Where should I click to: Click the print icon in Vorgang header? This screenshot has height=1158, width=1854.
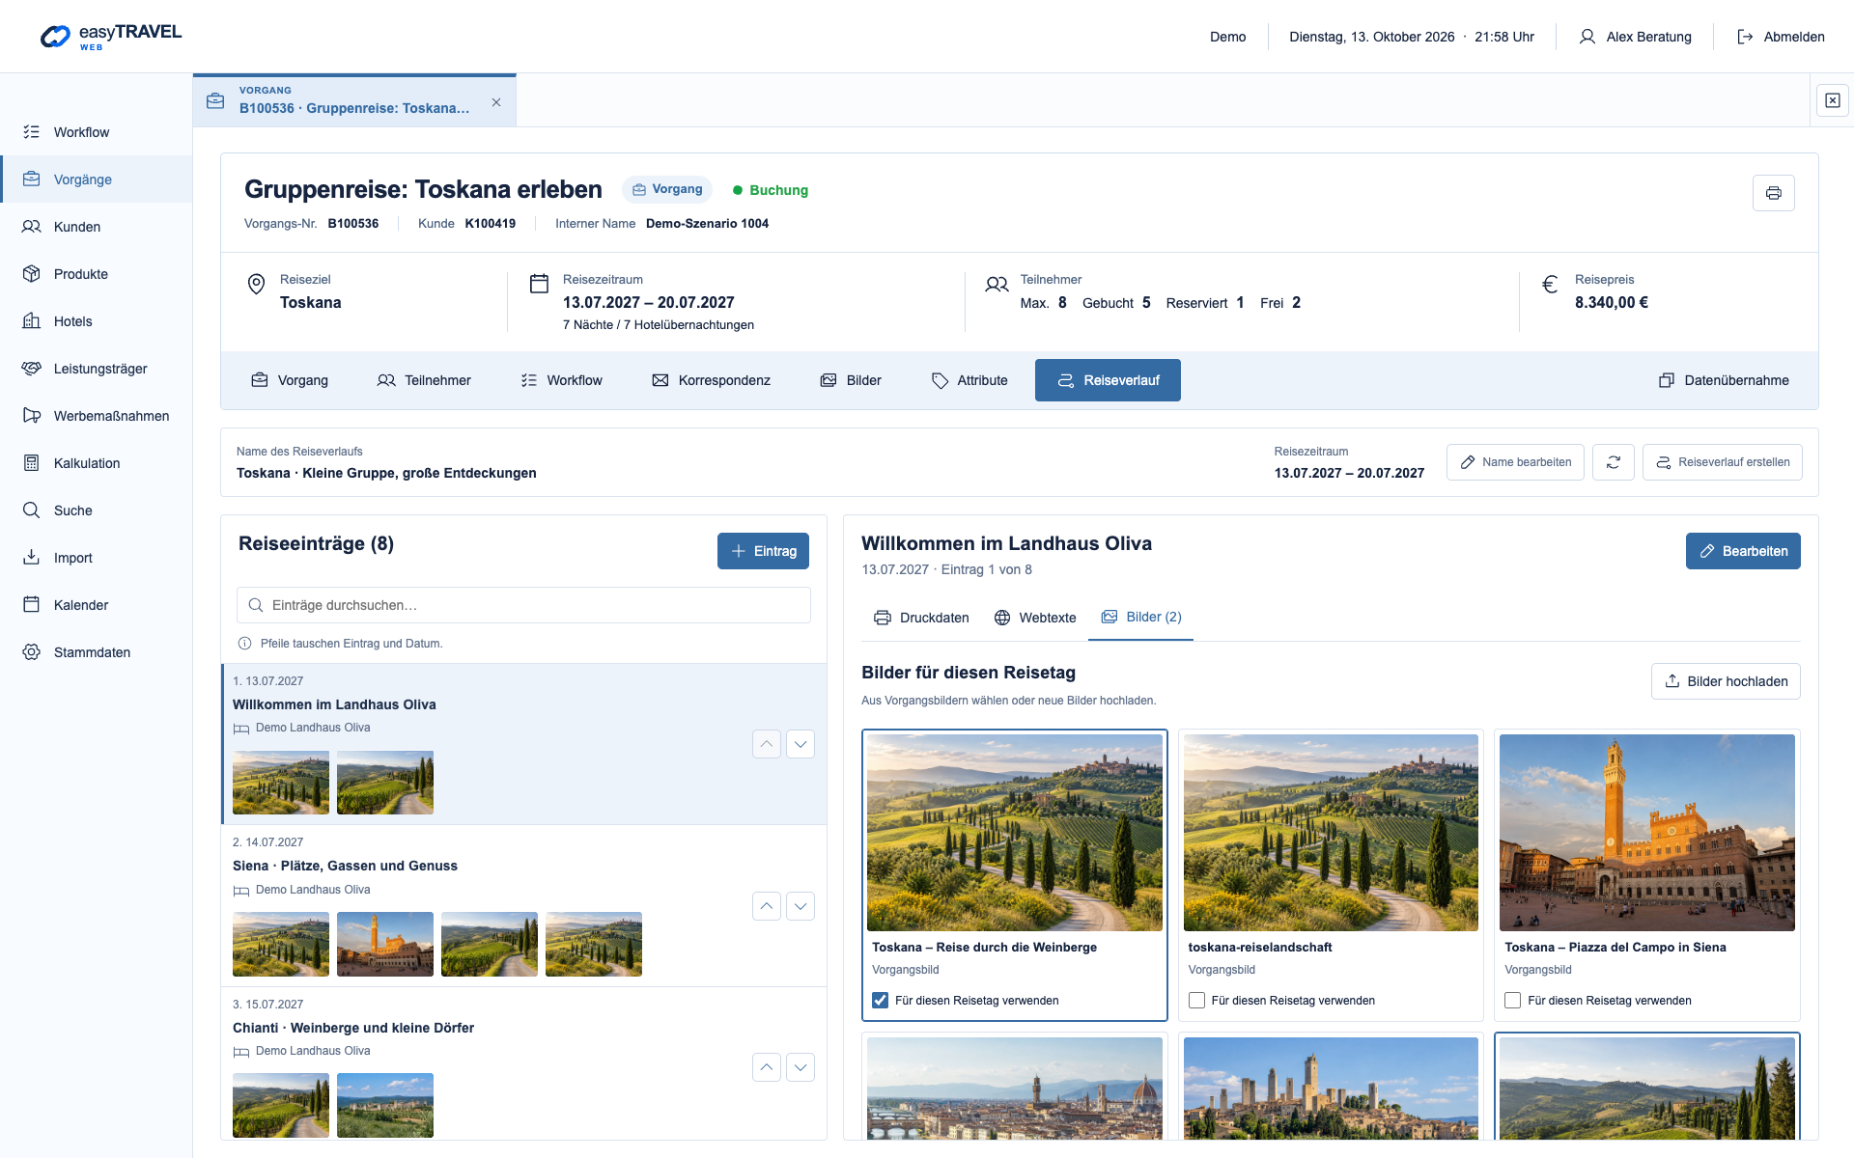pyautogui.click(x=1773, y=193)
